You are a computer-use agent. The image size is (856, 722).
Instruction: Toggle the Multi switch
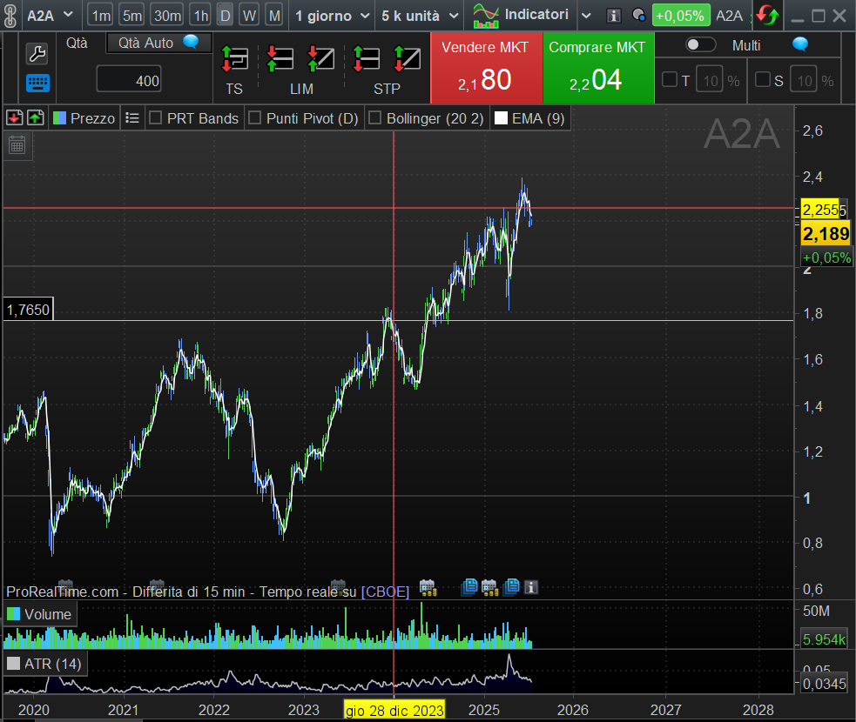(x=700, y=45)
